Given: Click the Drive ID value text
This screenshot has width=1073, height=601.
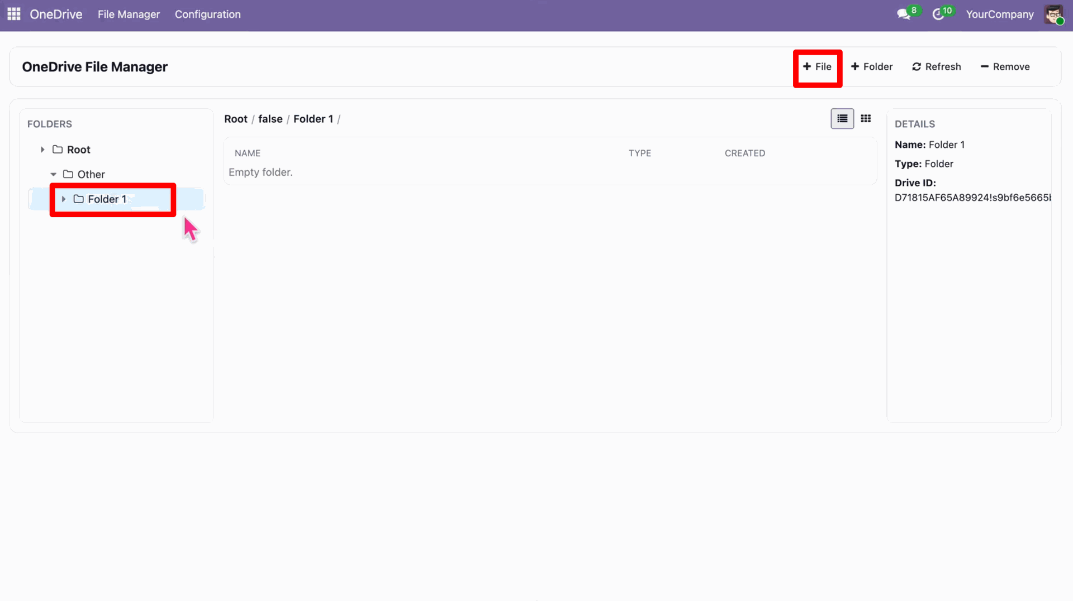Looking at the screenshot, I should [972, 198].
